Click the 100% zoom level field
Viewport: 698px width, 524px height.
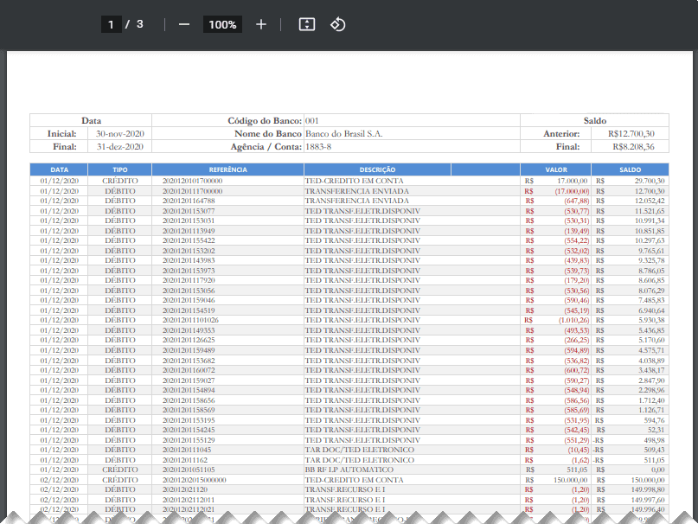222,24
